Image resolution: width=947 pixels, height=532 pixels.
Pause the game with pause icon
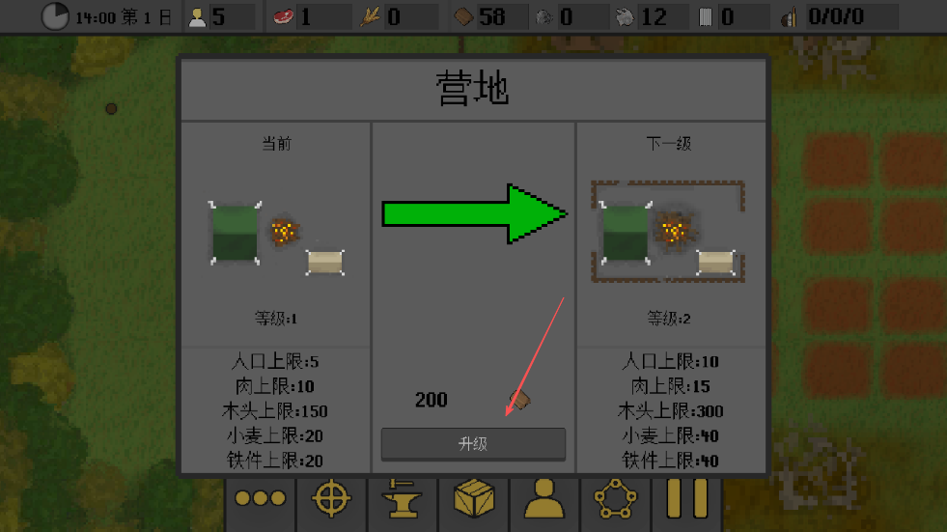686,498
